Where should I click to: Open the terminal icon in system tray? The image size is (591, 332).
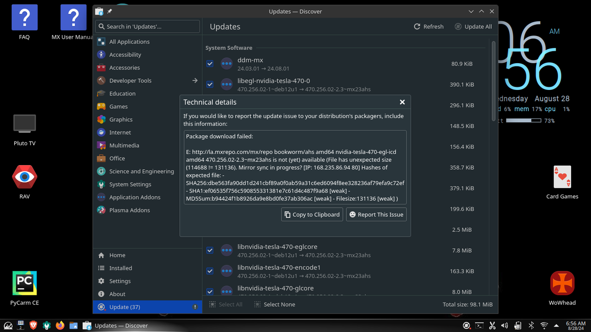[480, 326]
